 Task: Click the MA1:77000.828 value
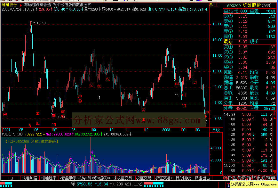pyautogui.click(x=58, y=135)
